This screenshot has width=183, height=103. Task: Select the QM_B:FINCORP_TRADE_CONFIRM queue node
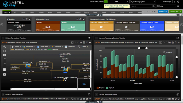click(x=65, y=80)
